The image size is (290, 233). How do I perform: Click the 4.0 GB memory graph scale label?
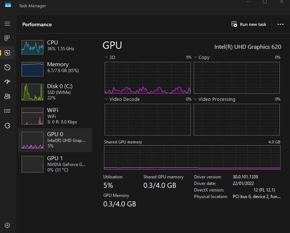[274, 142]
